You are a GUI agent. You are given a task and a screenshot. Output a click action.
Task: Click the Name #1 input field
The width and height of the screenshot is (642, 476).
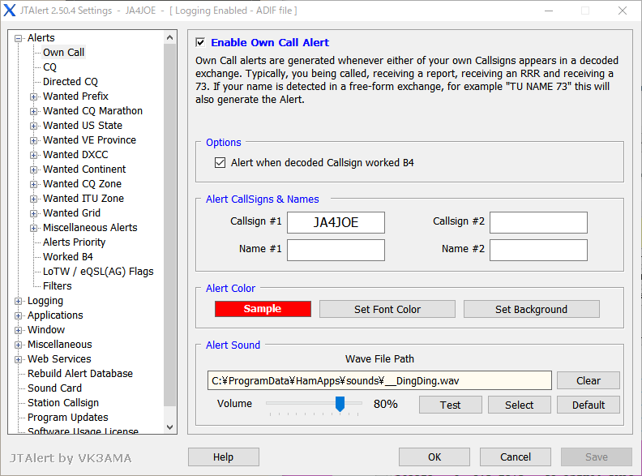pyautogui.click(x=336, y=250)
